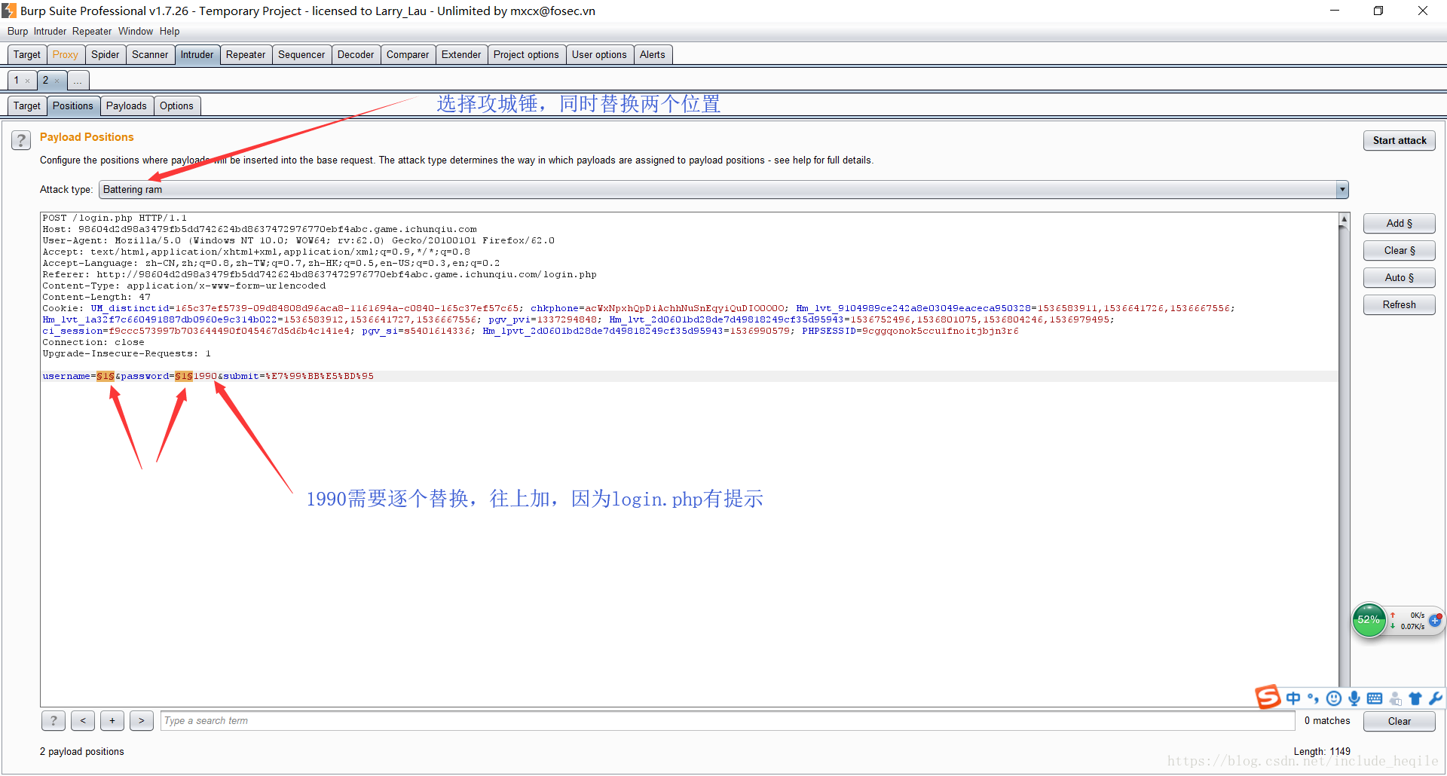Viewport: 1447px width, 776px height.
Task: Click the Auto § button
Action: pos(1400,278)
